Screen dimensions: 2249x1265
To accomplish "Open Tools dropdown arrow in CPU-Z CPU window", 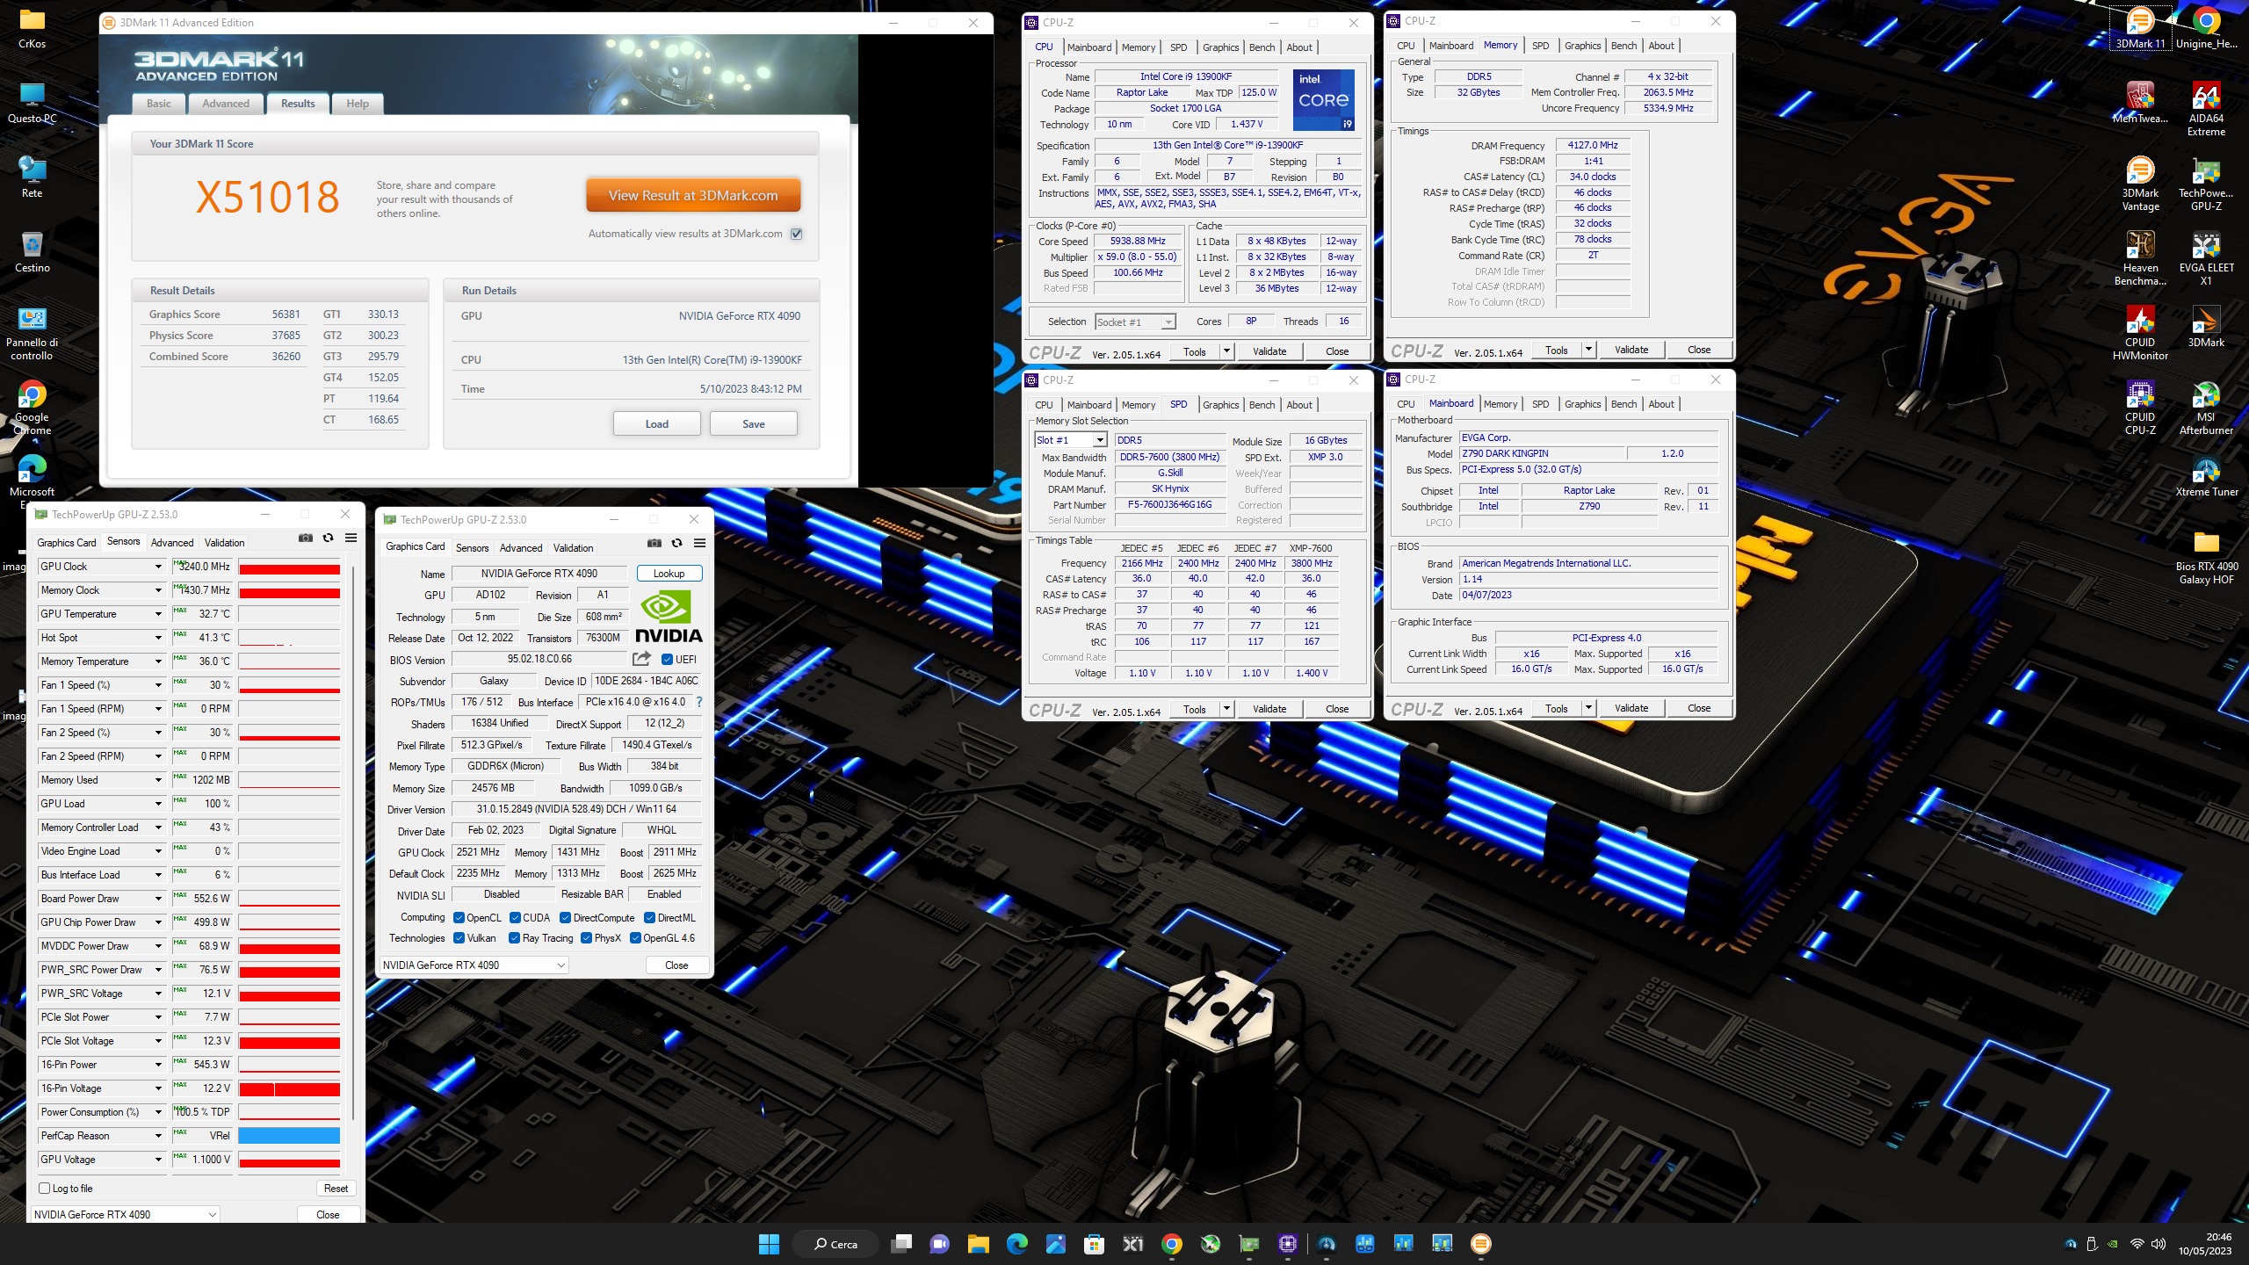I will (x=1226, y=351).
